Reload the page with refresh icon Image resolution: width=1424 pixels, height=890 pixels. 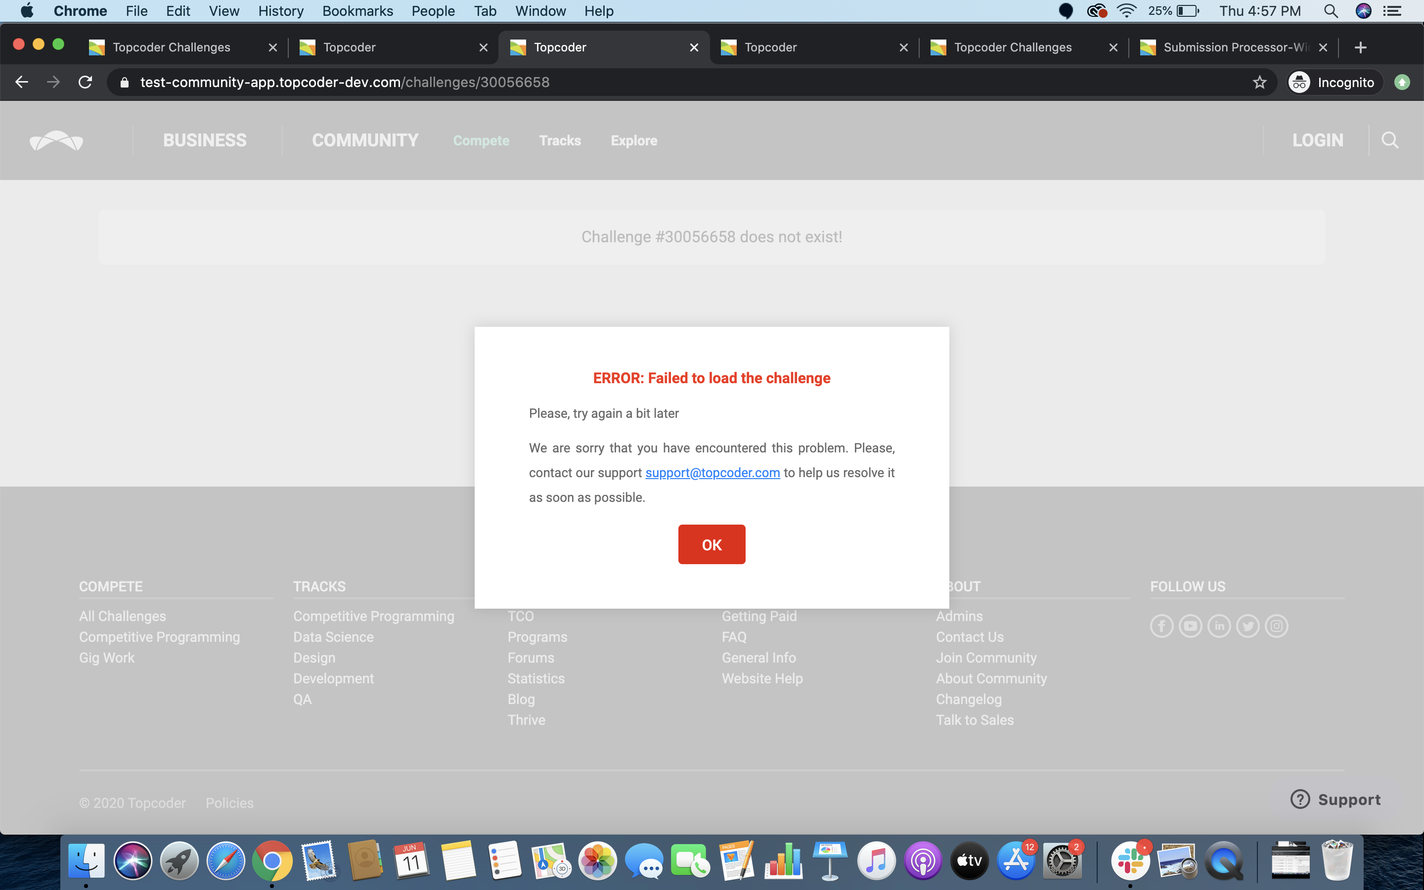click(x=86, y=82)
